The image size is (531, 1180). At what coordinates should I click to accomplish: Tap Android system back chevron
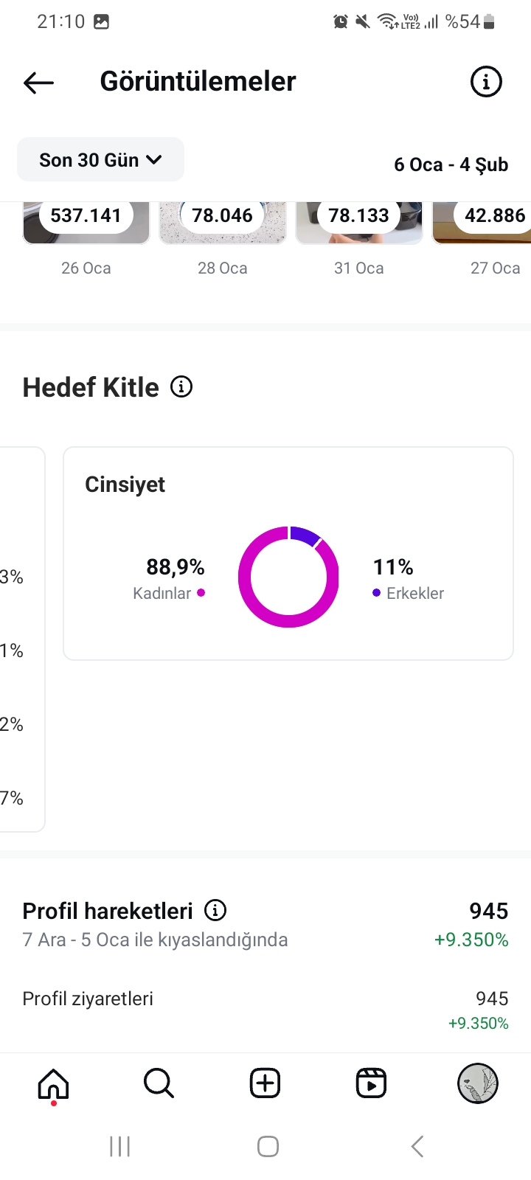point(417,1146)
